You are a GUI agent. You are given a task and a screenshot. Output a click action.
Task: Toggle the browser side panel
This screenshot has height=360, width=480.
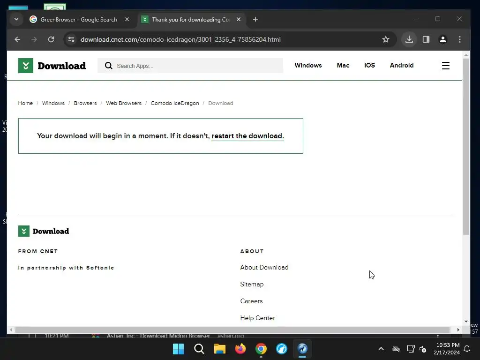[x=426, y=39]
